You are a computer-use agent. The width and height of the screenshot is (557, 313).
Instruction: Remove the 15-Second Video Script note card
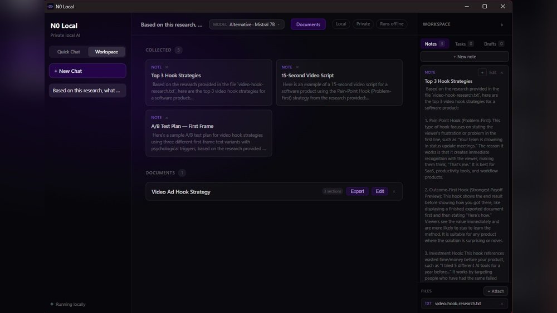(x=297, y=67)
